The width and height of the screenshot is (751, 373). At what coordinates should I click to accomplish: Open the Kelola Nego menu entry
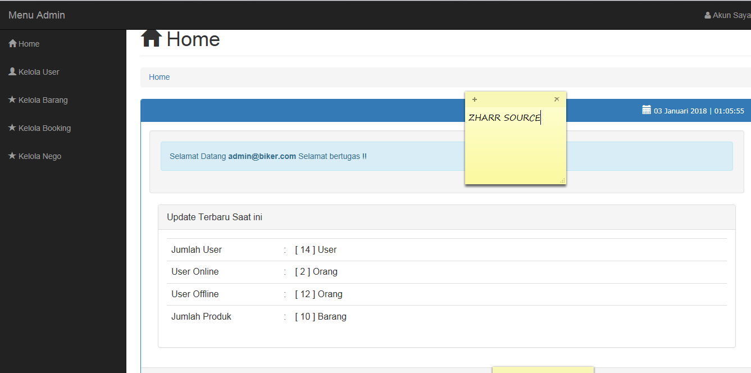tap(63, 156)
